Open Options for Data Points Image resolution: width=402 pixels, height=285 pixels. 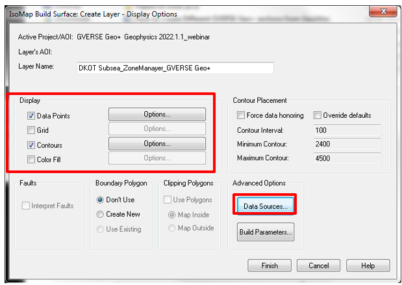pos(157,115)
